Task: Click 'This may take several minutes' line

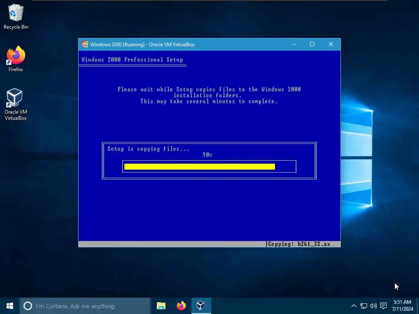Action: [209, 101]
